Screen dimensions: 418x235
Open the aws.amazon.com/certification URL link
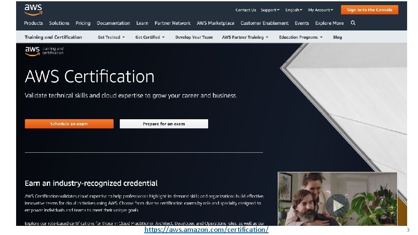[x=206, y=230]
